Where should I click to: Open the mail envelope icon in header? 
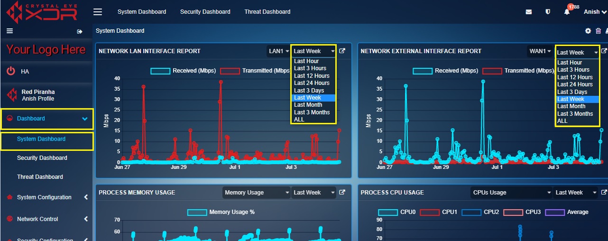tap(529, 12)
